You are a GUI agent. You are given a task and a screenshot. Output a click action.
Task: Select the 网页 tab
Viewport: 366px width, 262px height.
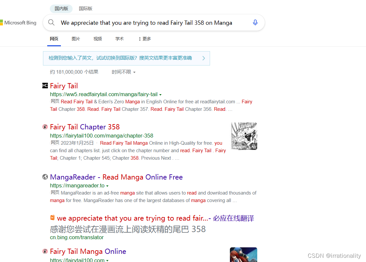(x=54, y=39)
